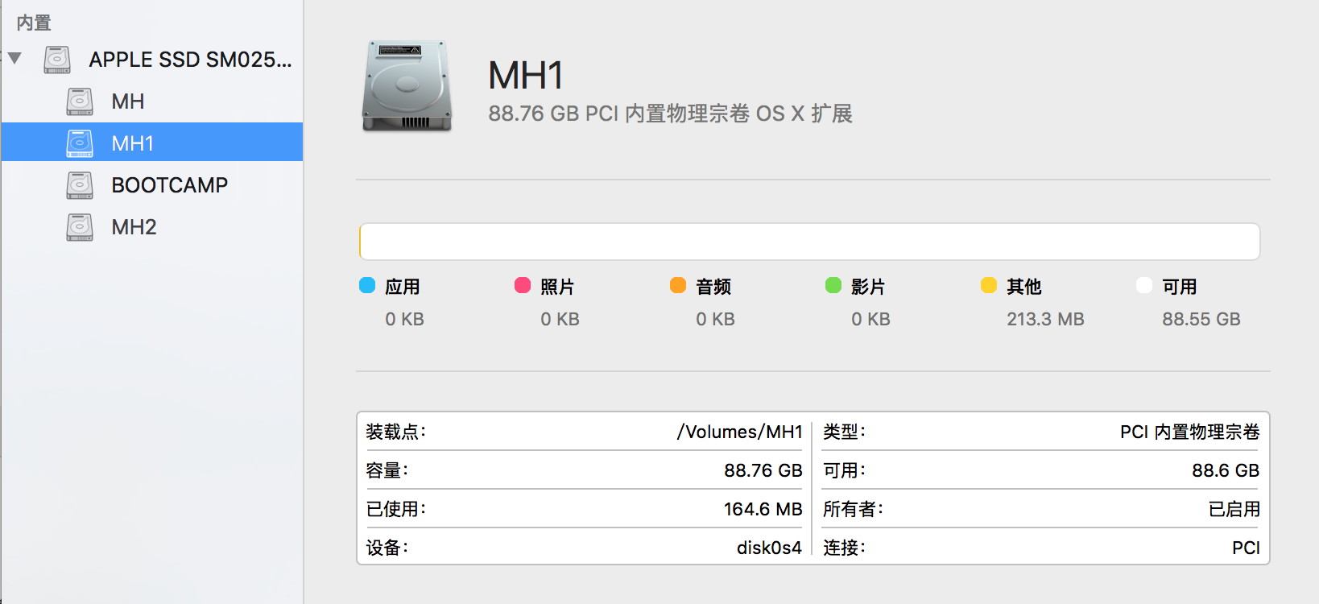Click the BOOTCAMP volume icon

(80, 185)
